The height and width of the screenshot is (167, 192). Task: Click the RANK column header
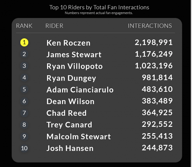point(24,26)
